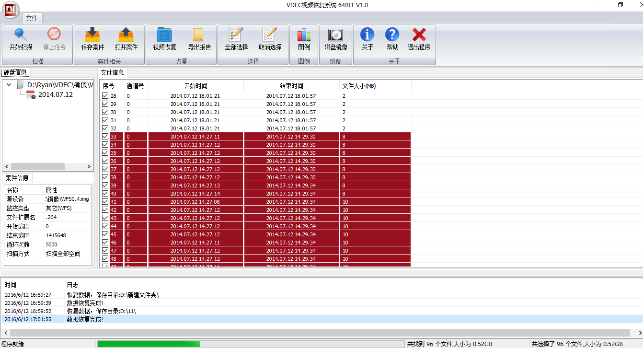Uncheck the checkbox for row 30
643x348 pixels.
pyautogui.click(x=105, y=112)
